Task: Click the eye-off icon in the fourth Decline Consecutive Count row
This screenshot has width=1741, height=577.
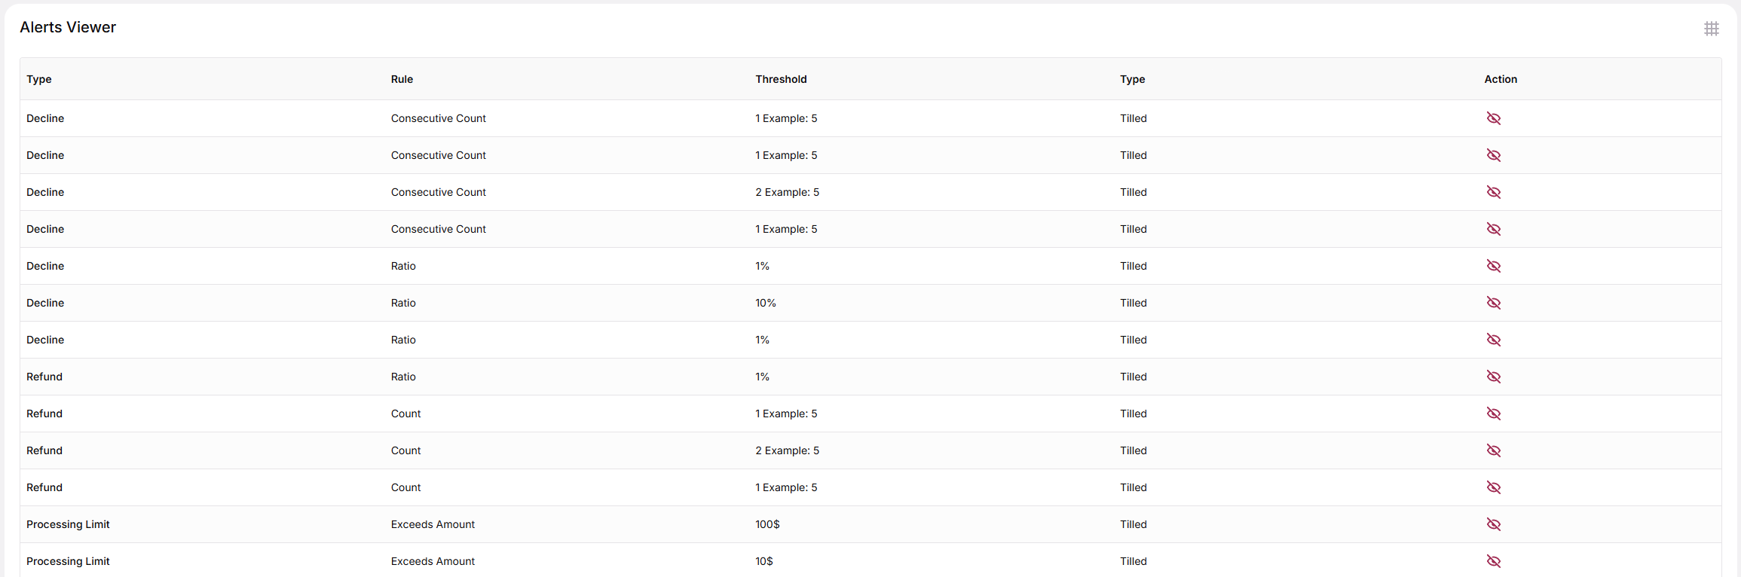Action: (1493, 229)
